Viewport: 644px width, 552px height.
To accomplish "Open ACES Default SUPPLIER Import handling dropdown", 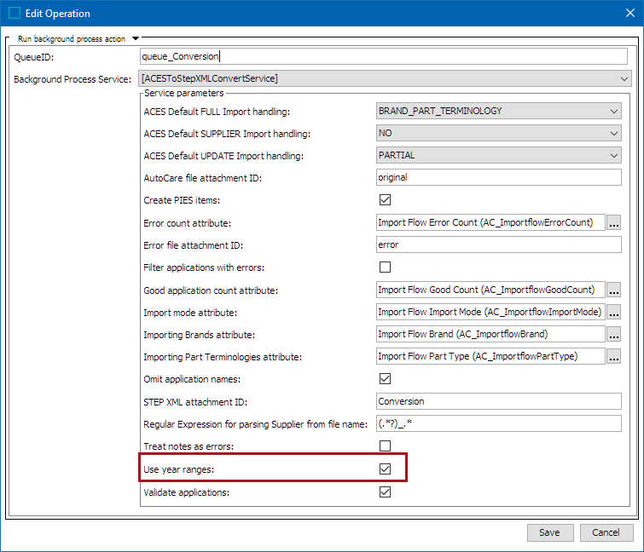I will pos(499,133).
